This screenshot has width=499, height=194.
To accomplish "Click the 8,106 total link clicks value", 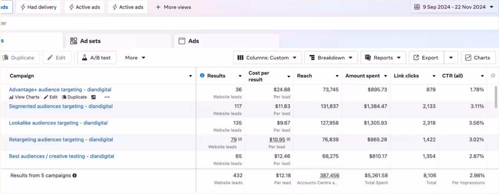I will pos(430,175).
